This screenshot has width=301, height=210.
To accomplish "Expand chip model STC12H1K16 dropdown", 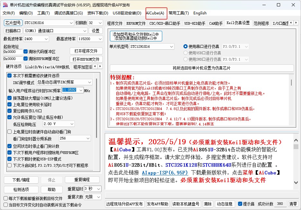I will point(71,23).
